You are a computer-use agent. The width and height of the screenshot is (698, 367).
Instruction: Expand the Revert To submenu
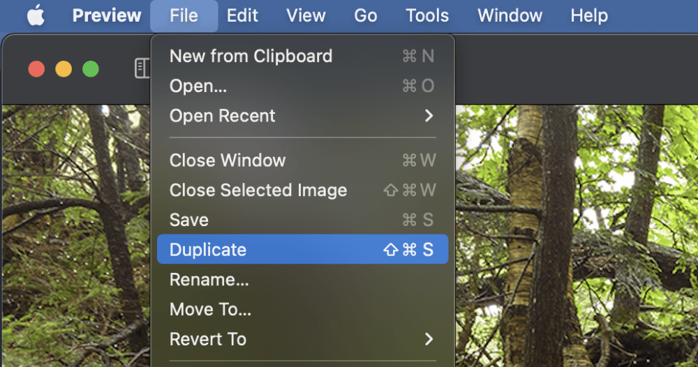coord(302,339)
